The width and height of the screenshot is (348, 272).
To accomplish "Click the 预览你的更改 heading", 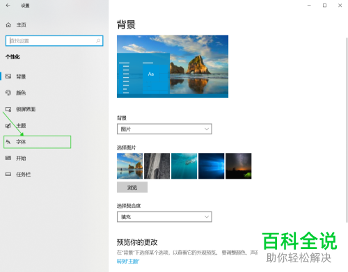I will (137, 242).
